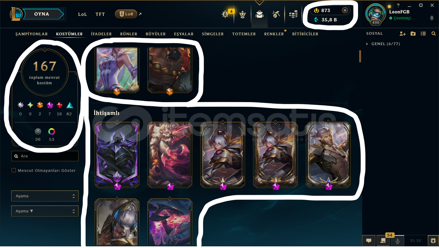This screenshot has width=439, height=248.
Task: Switch to the ŞAMPİYONLAR tab
Action: [32, 34]
